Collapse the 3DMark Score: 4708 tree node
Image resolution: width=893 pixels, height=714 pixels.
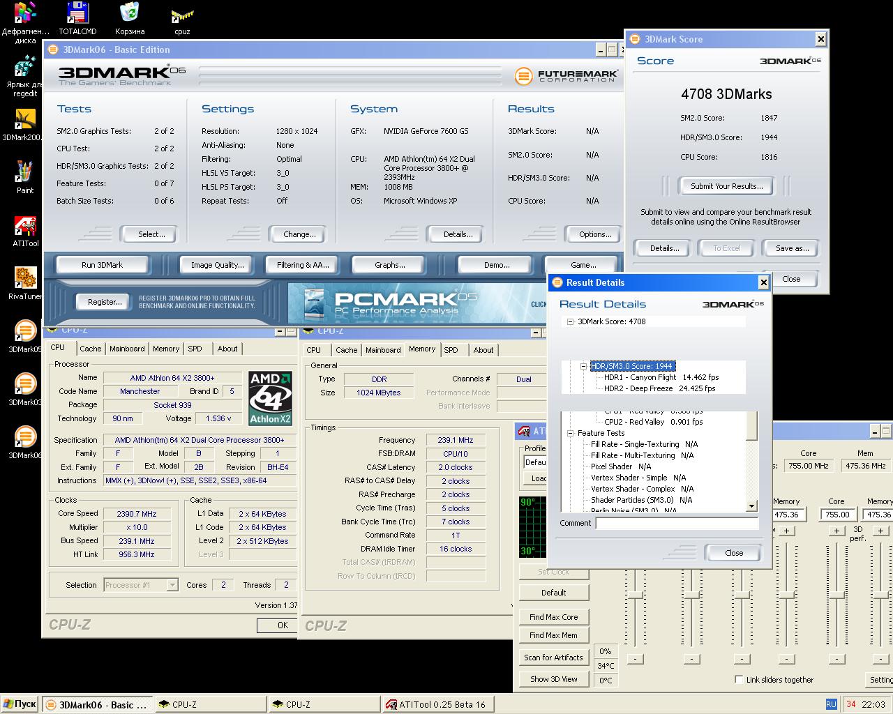pyautogui.click(x=570, y=321)
